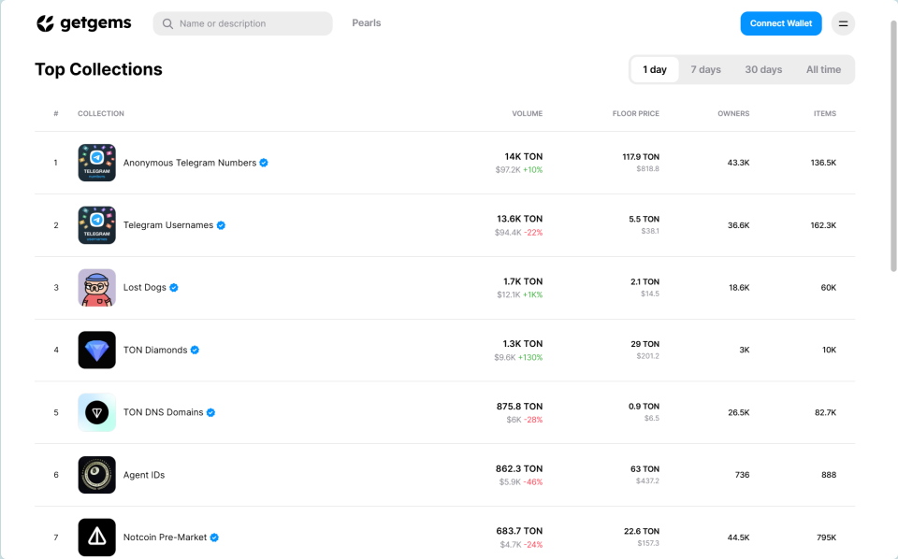Click the Lost Dogs collection avatar

point(96,288)
